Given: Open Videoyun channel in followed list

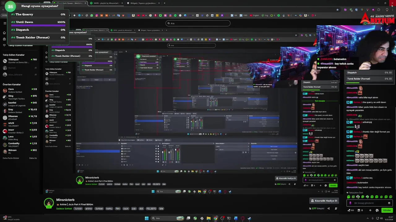Looking at the screenshot, I should pos(19,61).
